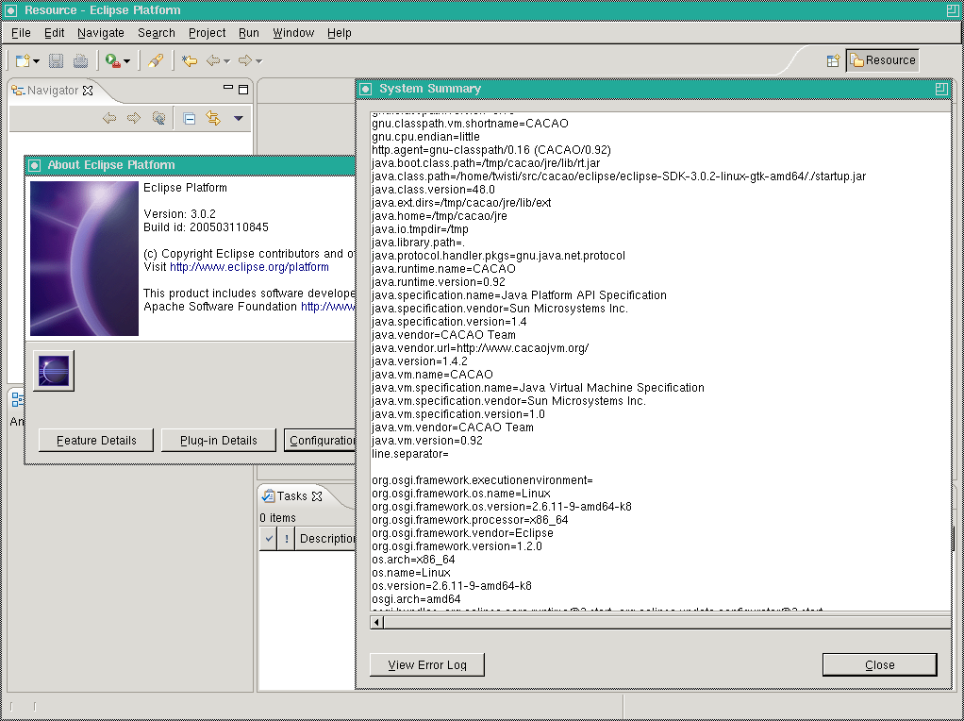Image resolution: width=964 pixels, height=721 pixels.
Task: Toggle Link with Editor in Navigator
Action: click(x=213, y=118)
